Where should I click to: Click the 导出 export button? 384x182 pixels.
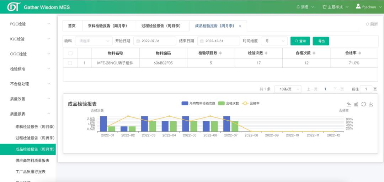tap(321, 41)
